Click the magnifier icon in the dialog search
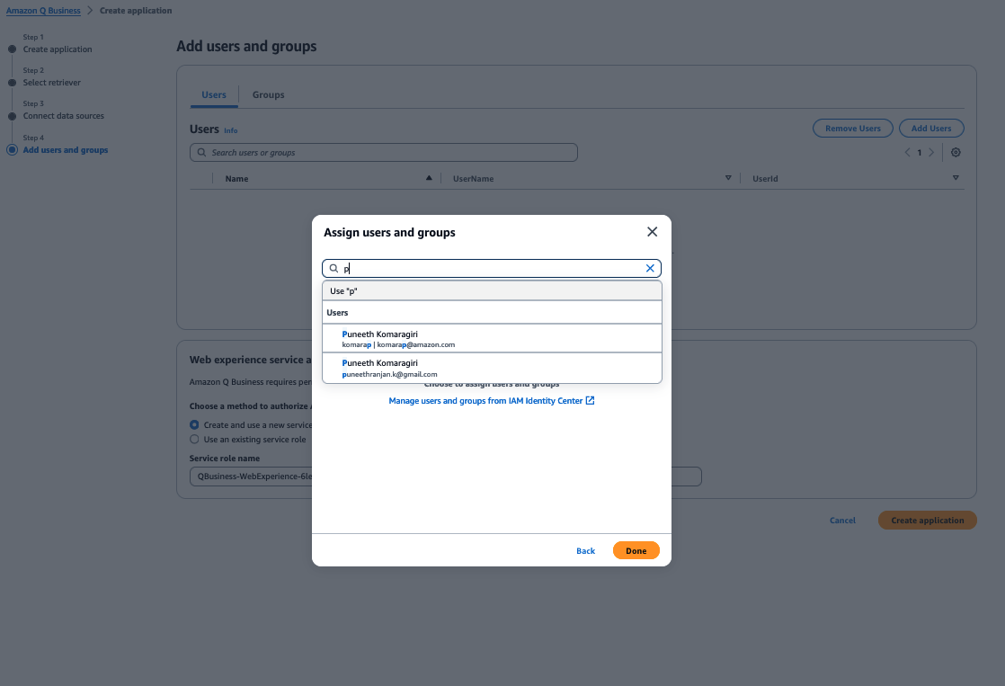 tap(333, 267)
